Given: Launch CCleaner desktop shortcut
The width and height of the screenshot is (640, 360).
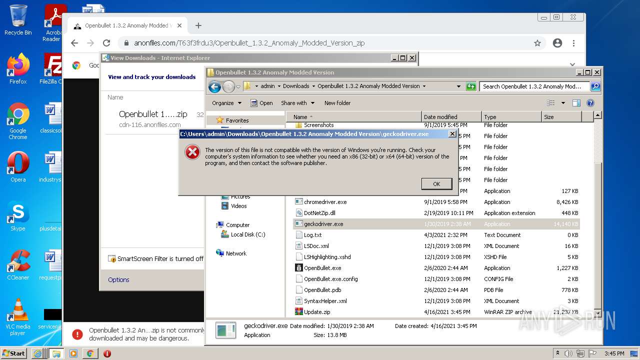Looking at the screenshot, I should click(18, 265).
